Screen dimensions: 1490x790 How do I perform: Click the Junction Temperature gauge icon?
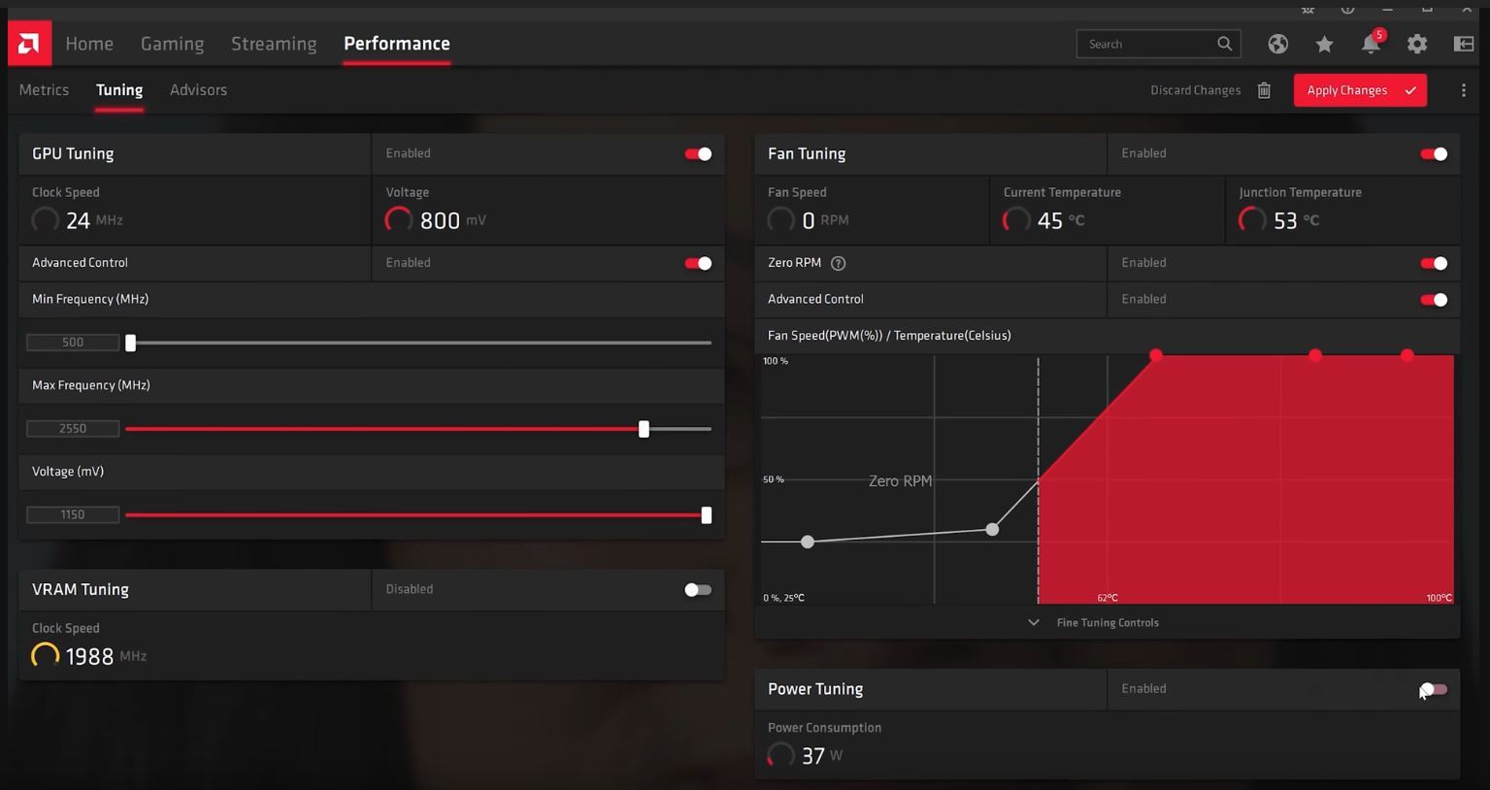tap(1252, 220)
